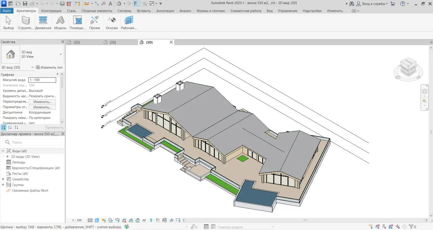This screenshot has width=433, height=230.
Task: Activate Temporary Hide/Isolate glasses icon
Action: click(x=144, y=220)
